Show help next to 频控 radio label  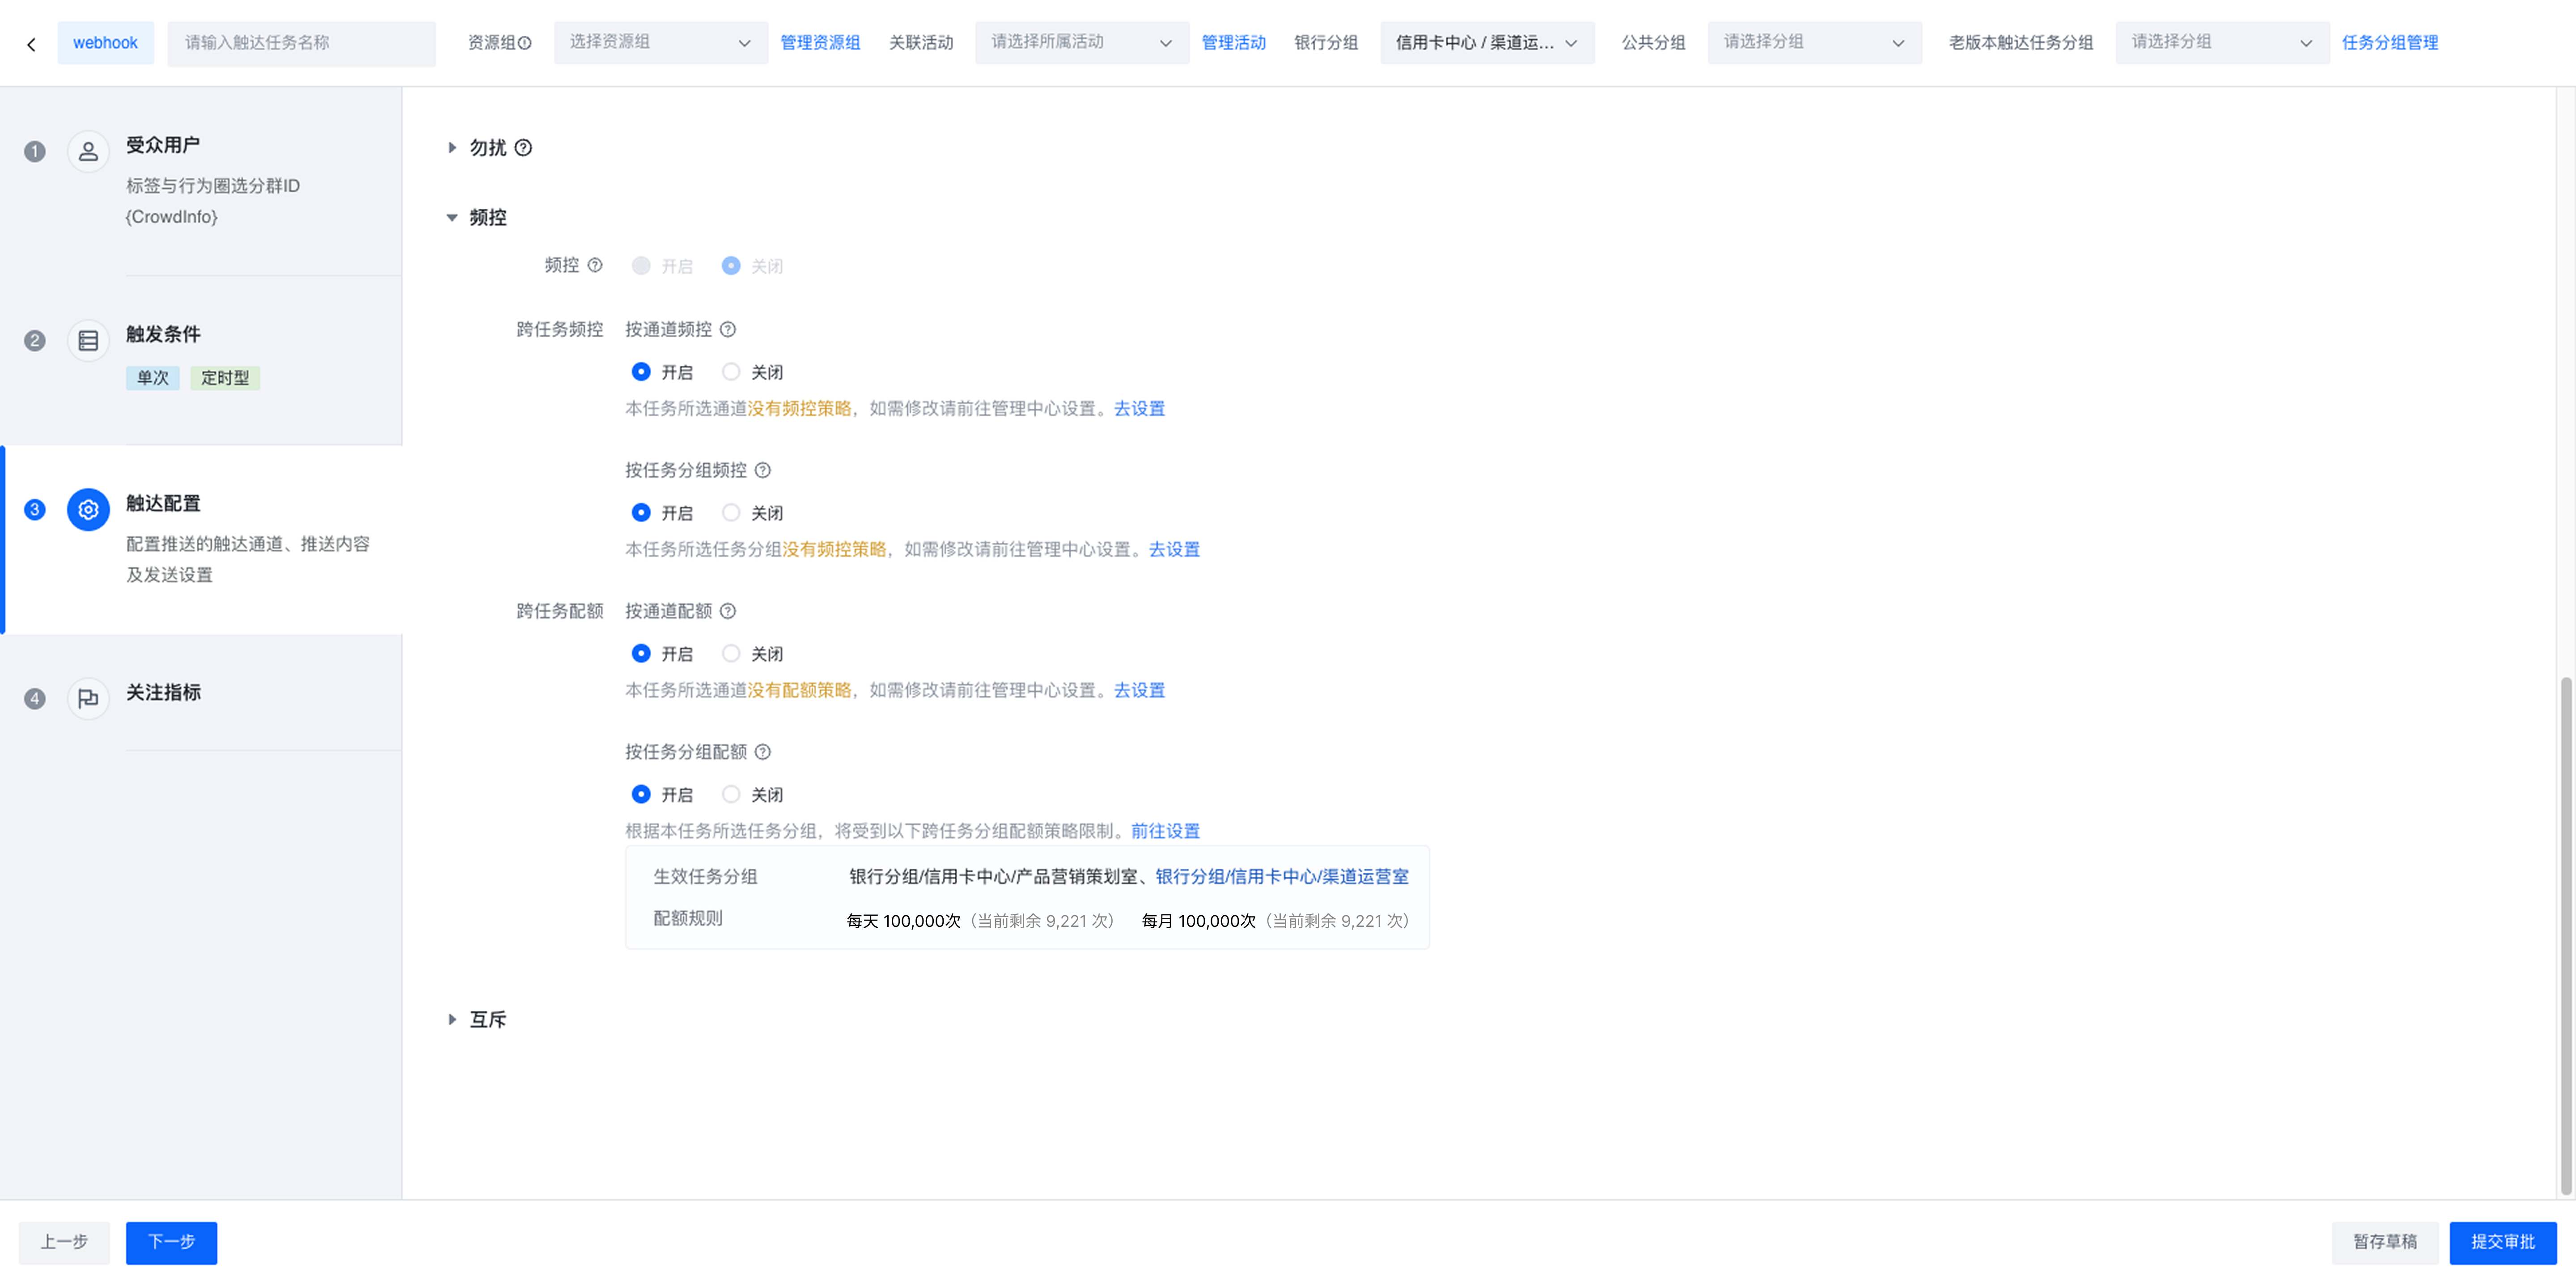coord(595,265)
